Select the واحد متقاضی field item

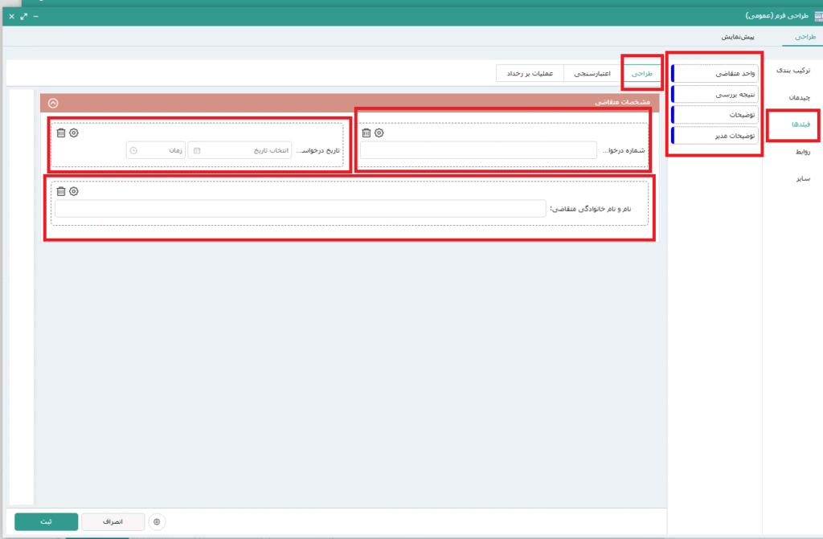tap(714, 74)
